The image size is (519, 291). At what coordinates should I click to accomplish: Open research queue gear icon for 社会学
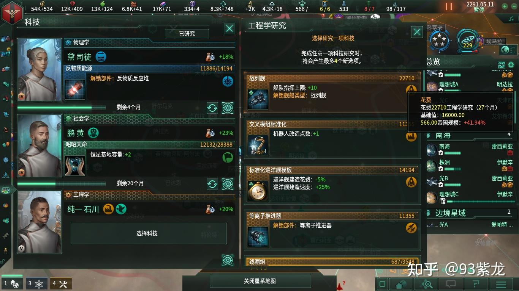[228, 184]
